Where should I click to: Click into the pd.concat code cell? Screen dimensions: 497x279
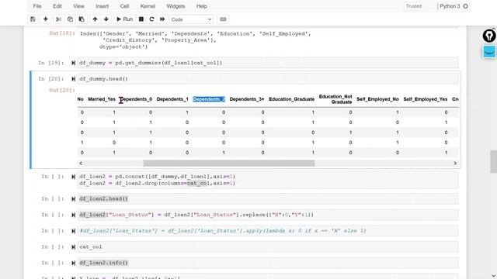pyautogui.click(x=268, y=180)
